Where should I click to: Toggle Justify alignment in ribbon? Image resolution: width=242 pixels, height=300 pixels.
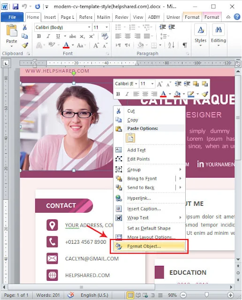click(147, 36)
